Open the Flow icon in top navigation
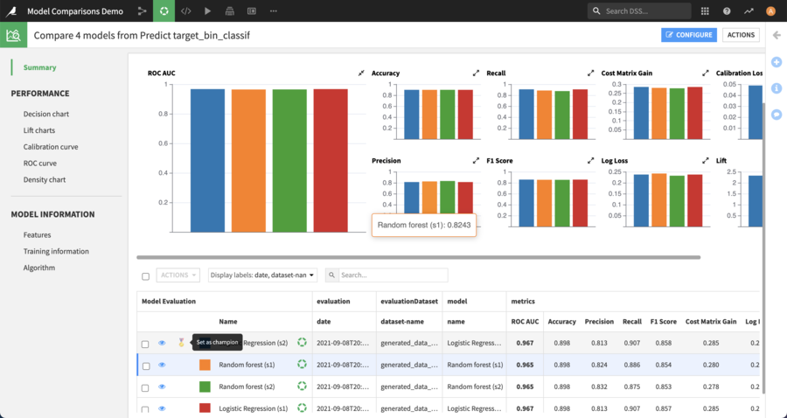This screenshot has height=418, width=787. coord(143,11)
